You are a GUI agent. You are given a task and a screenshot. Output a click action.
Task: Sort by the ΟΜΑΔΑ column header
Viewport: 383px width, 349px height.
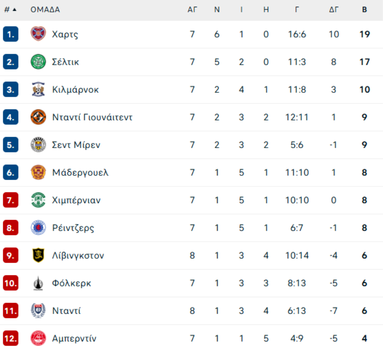pyautogui.click(x=45, y=10)
